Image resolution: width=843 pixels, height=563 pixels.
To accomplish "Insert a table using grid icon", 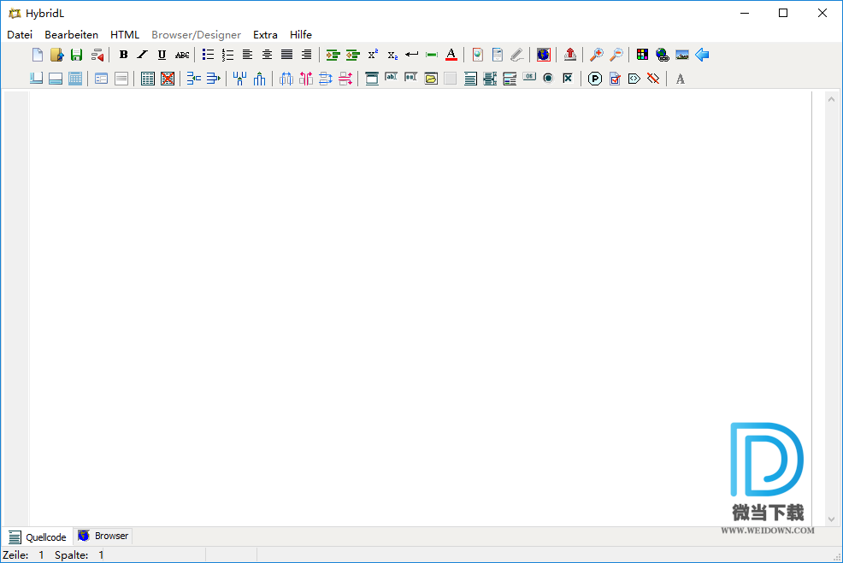I will coord(148,79).
